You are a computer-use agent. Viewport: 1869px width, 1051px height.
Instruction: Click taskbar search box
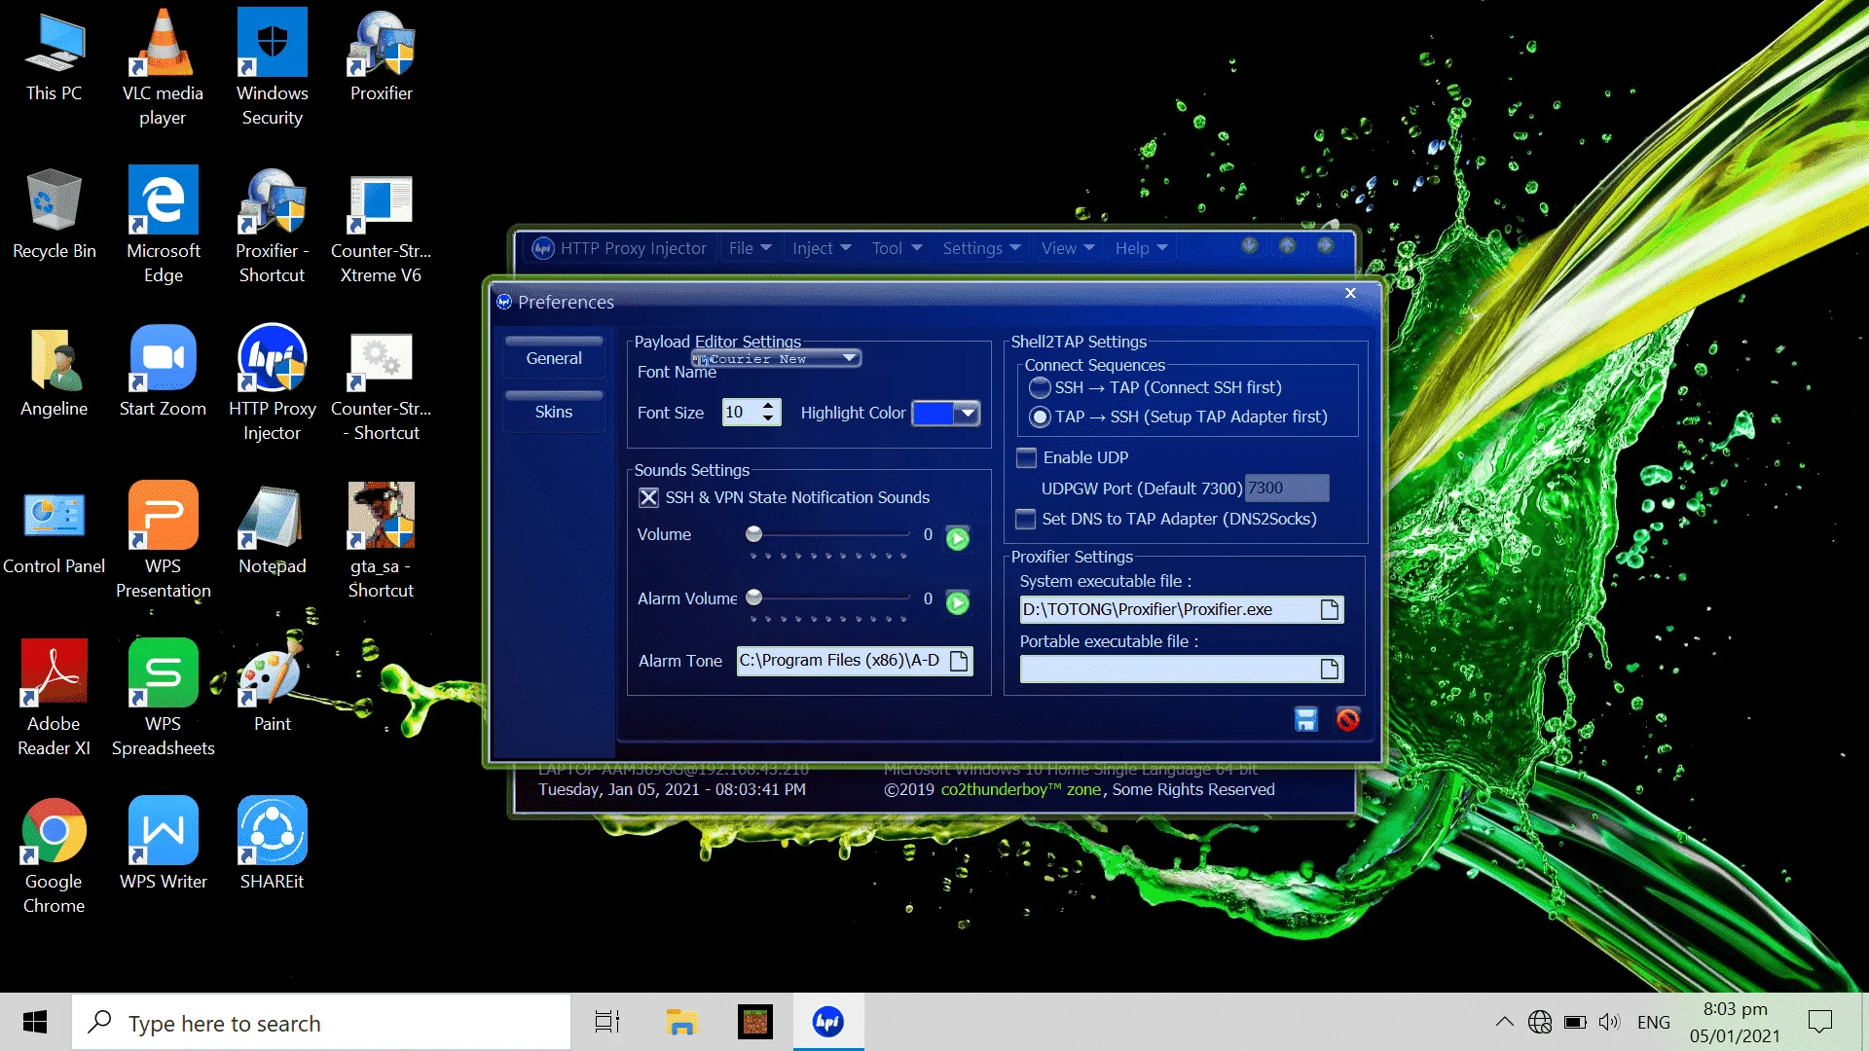click(x=321, y=1022)
